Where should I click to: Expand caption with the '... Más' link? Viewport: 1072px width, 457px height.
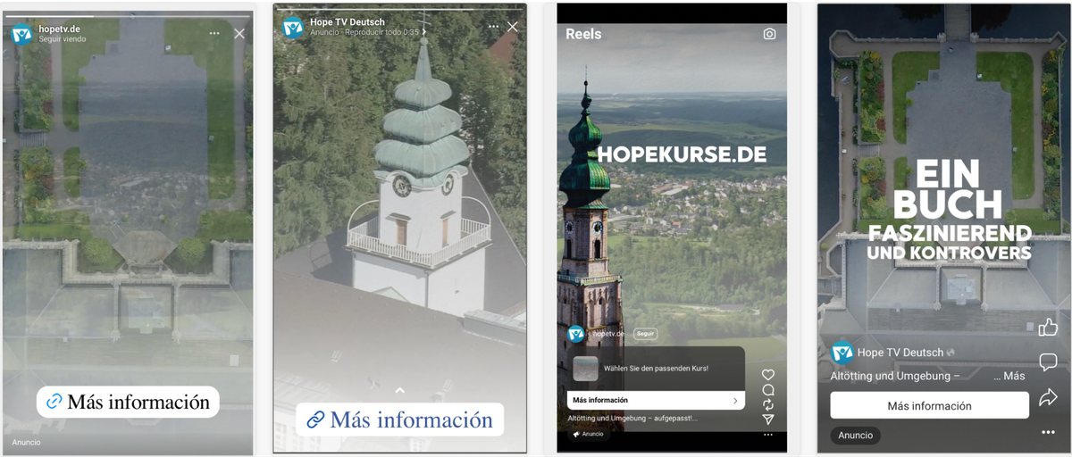(1009, 376)
